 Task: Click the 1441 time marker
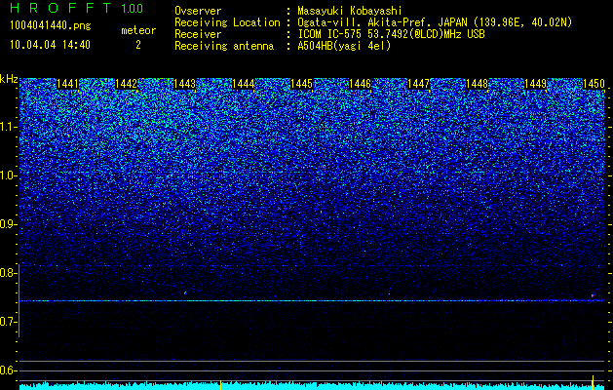67,84
